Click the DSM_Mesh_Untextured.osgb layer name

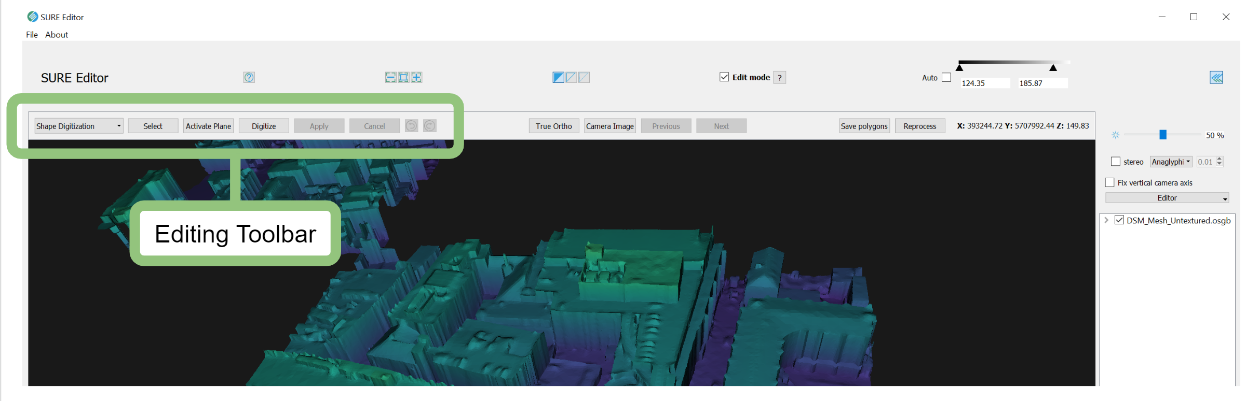point(1178,220)
